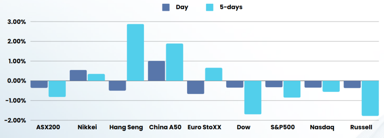This screenshot has width=384, height=138.
Task: Click the Day legend color swatch
Action: pos(166,7)
